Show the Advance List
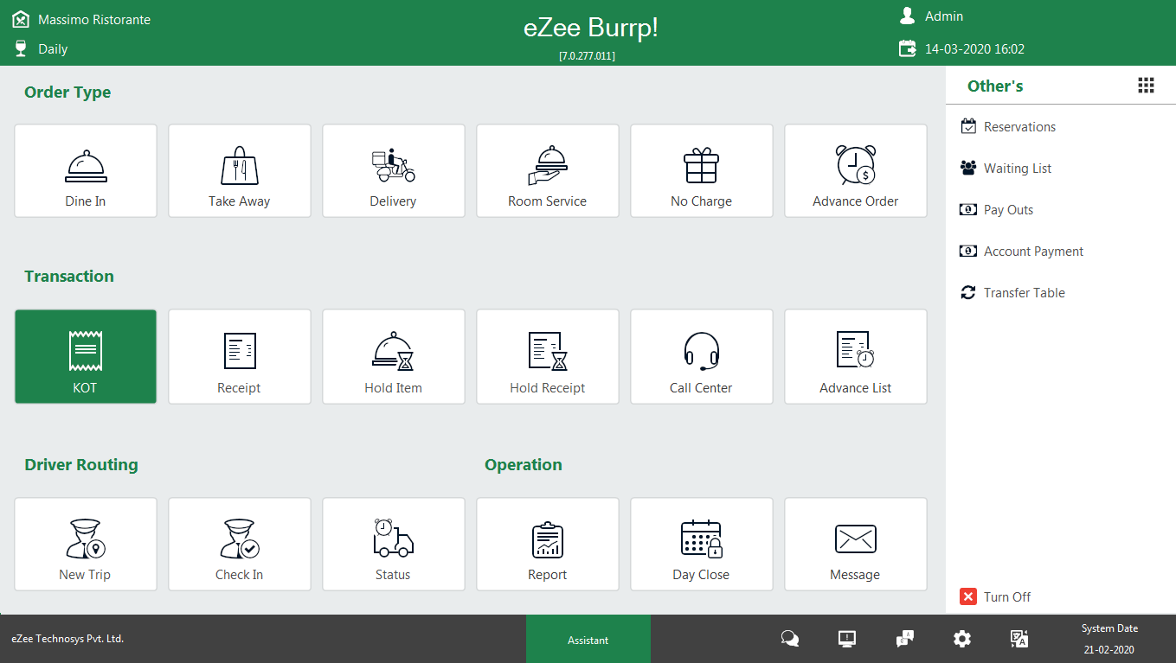The image size is (1176, 663). pyautogui.click(x=856, y=356)
